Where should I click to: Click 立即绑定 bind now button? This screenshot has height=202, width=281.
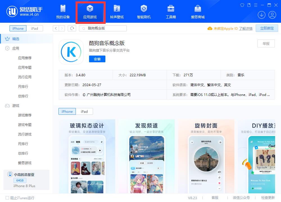[x=267, y=28]
